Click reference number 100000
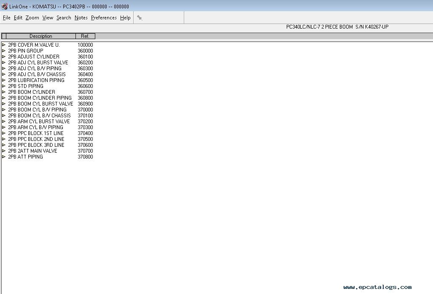This screenshot has height=294, width=433. [x=85, y=45]
